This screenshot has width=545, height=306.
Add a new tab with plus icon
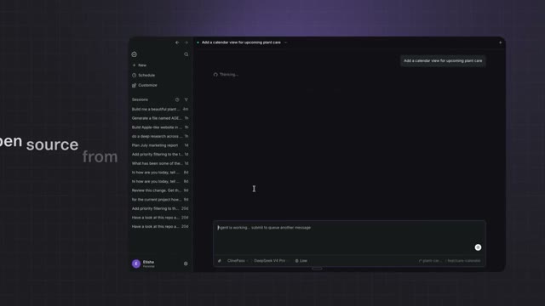click(x=501, y=42)
